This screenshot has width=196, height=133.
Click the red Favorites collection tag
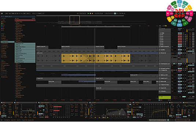click(x=2, y=20)
